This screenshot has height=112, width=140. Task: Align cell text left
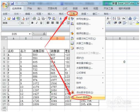tap(48, 23)
